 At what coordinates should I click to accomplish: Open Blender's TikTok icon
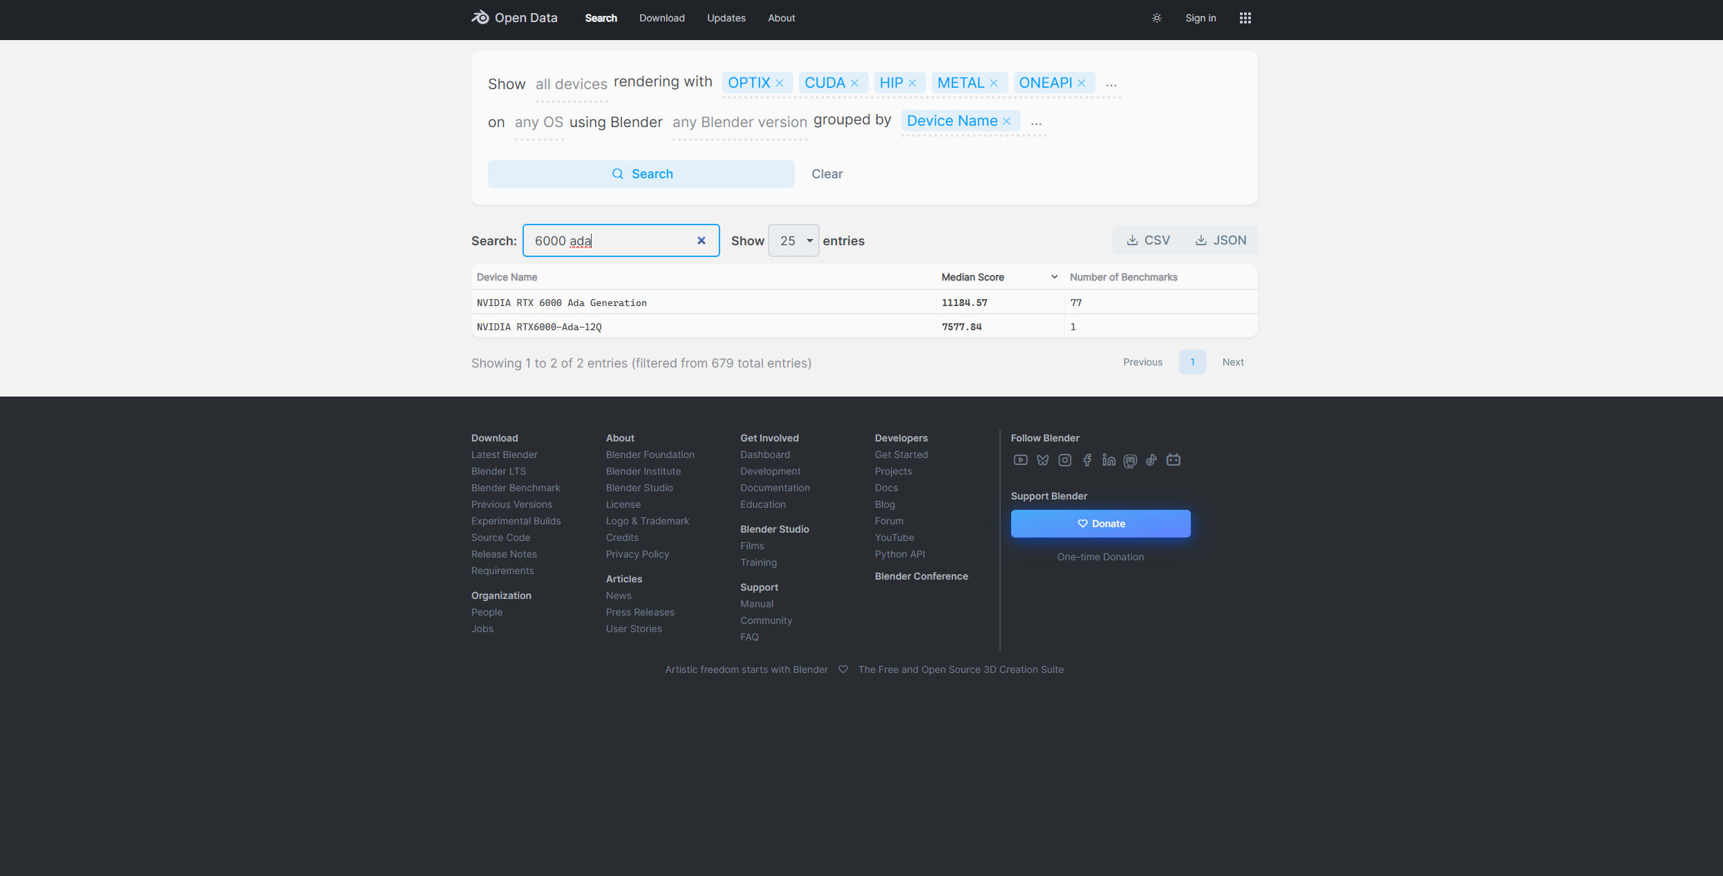pyautogui.click(x=1151, y=460)
